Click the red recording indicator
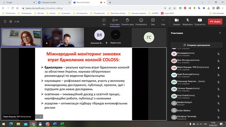 coord(11,21)
